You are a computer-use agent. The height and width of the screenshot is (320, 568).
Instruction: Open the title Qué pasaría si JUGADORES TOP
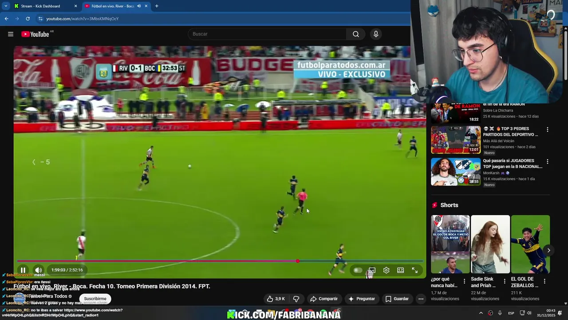[513, 164]
